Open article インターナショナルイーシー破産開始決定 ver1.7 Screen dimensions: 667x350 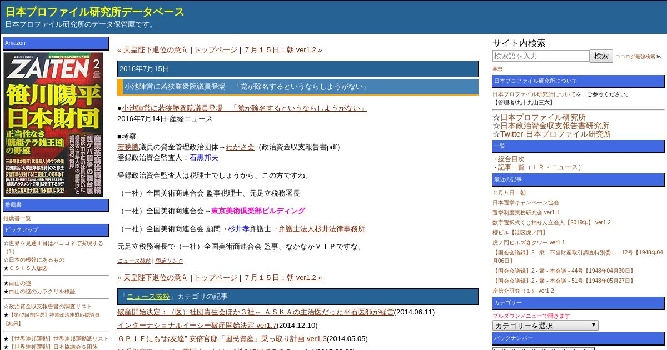point(197,326)
